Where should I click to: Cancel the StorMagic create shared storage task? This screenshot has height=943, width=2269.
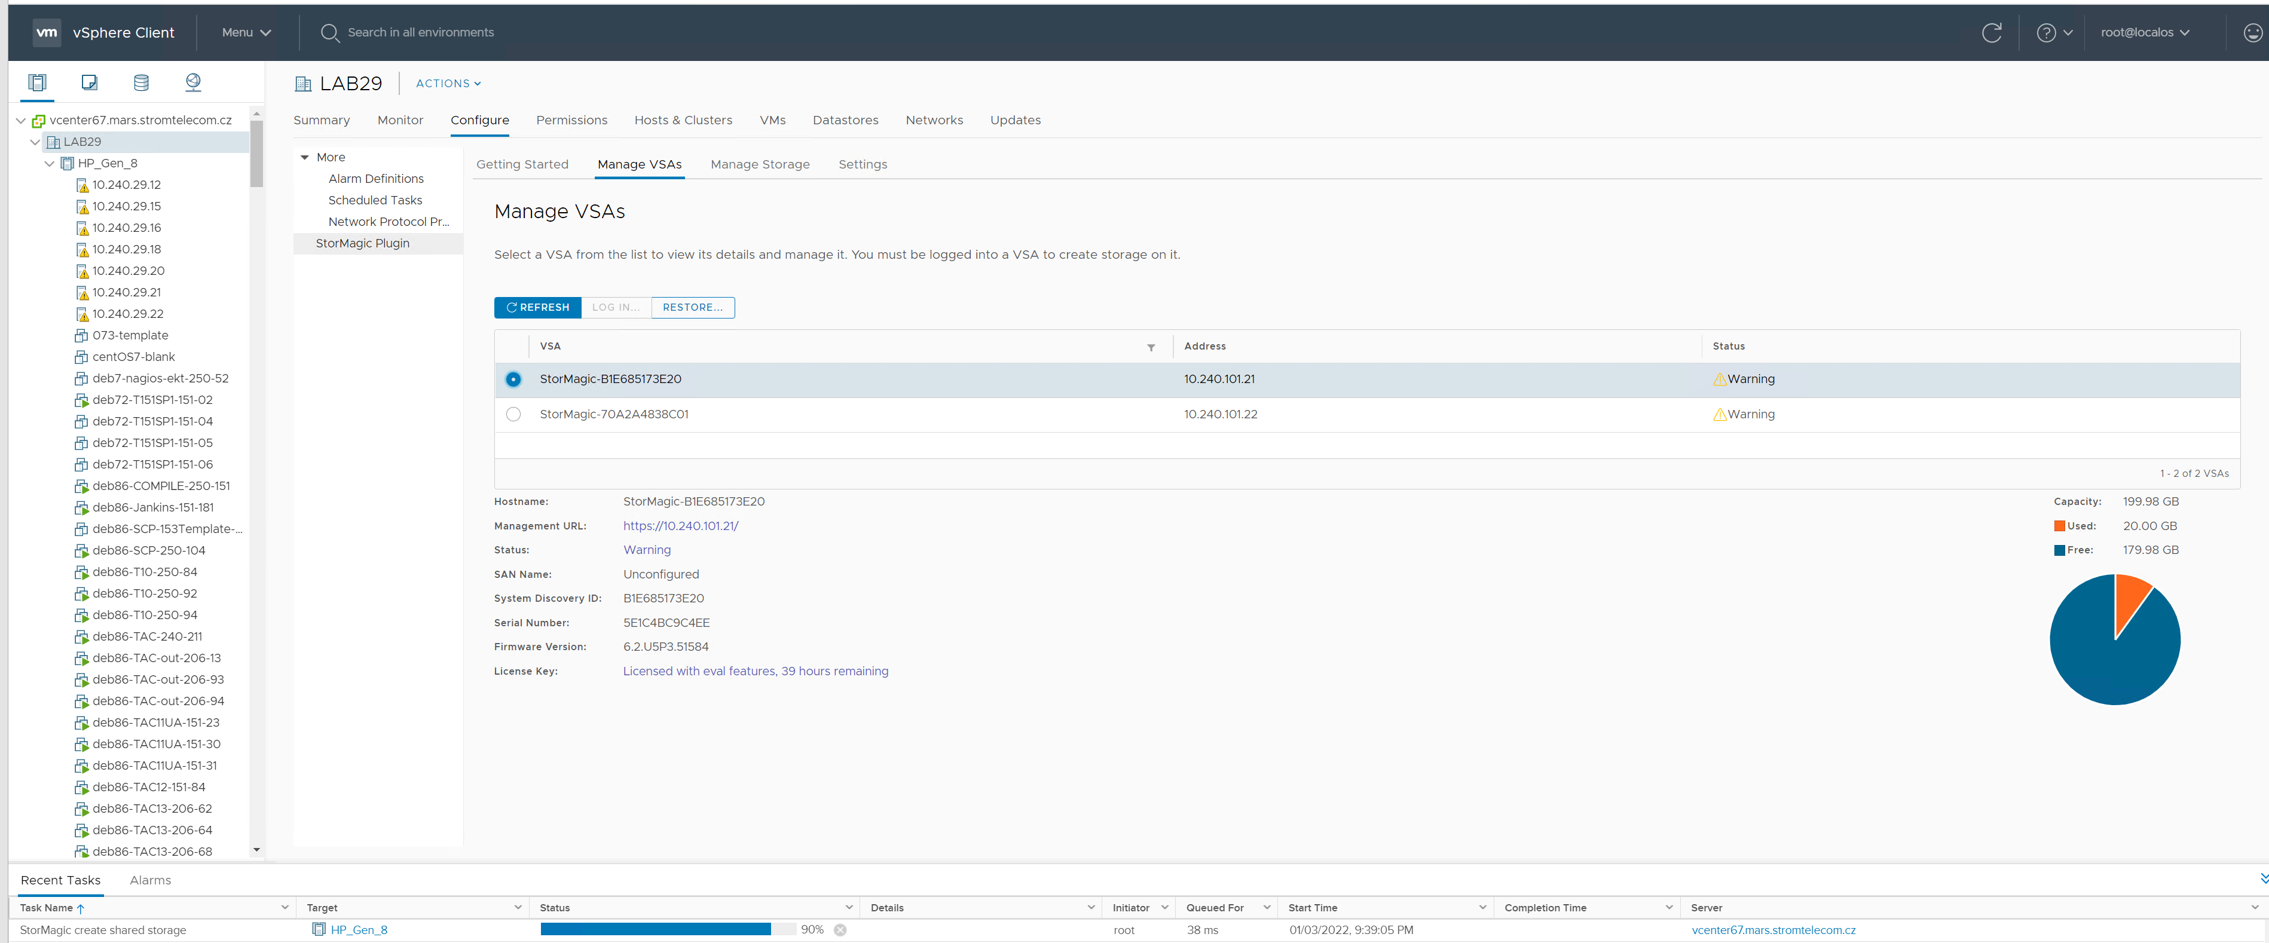pos(839,930)
